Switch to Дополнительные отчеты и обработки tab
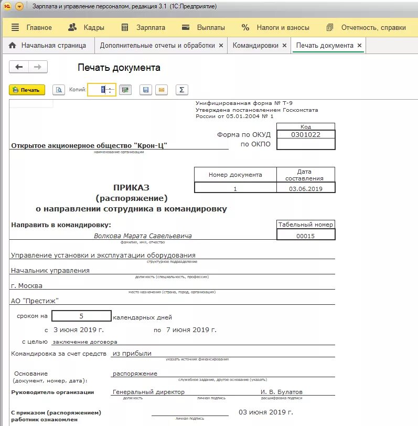 pyautogui.click(x=157, y=45)
